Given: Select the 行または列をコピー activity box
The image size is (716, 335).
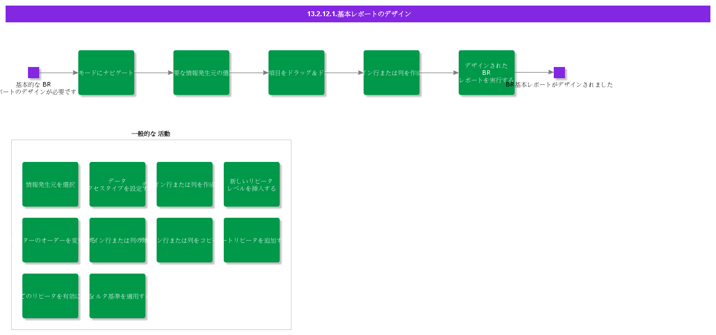Looking at the screenshot, I should coord(185,240).
